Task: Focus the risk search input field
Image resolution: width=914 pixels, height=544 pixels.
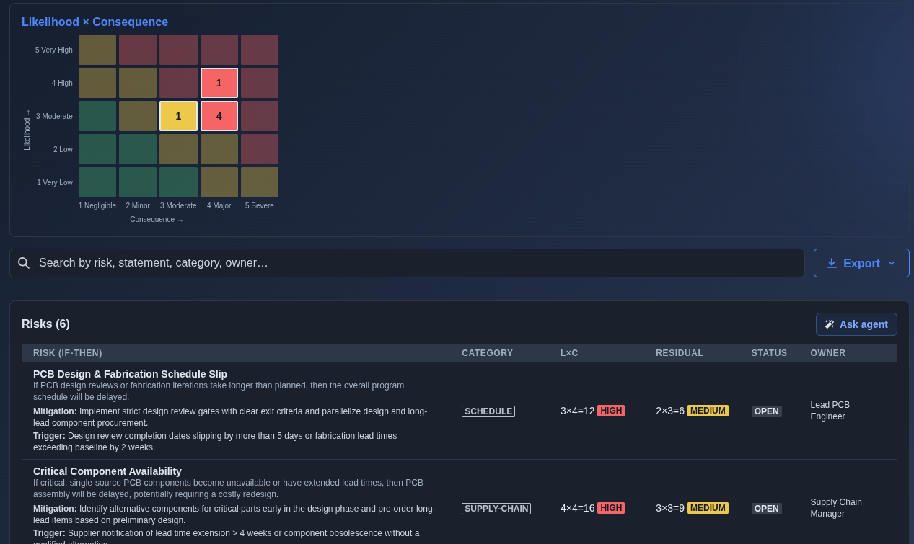Action: click(x=407, y=263)
